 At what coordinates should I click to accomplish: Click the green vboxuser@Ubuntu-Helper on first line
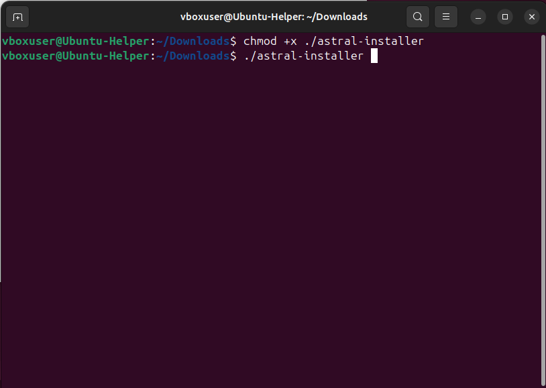point(76,41)
